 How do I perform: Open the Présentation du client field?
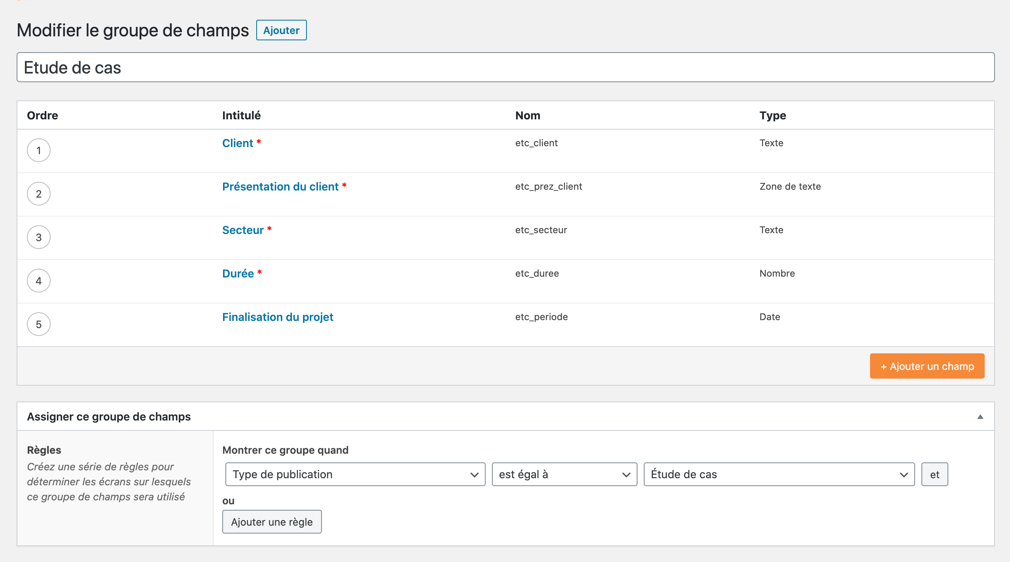point(280,187)
